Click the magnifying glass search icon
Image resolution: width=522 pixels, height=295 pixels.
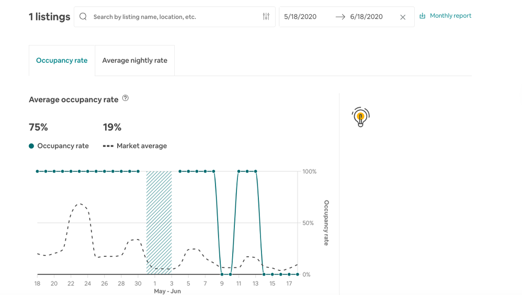point(83,17)
